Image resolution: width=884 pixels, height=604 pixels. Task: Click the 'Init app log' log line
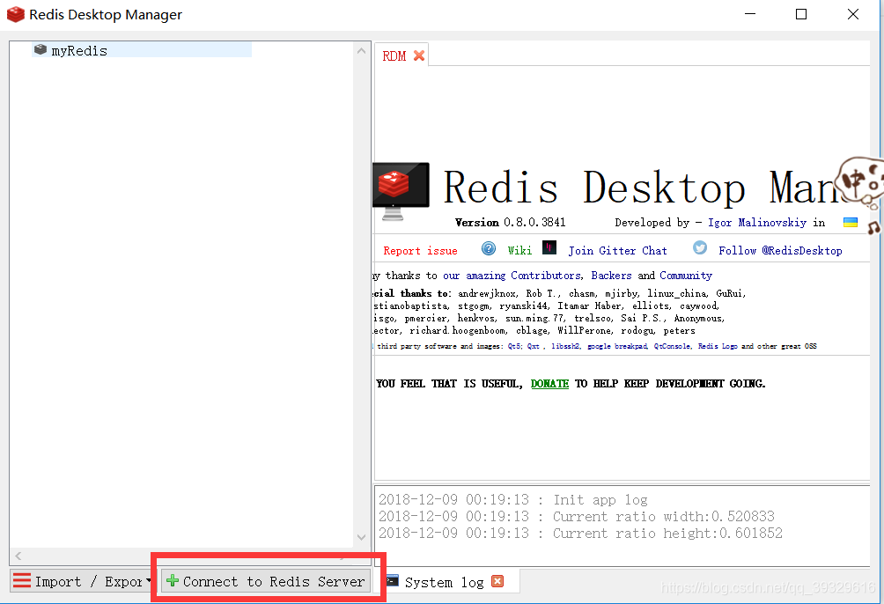click(x=513, y=500)
